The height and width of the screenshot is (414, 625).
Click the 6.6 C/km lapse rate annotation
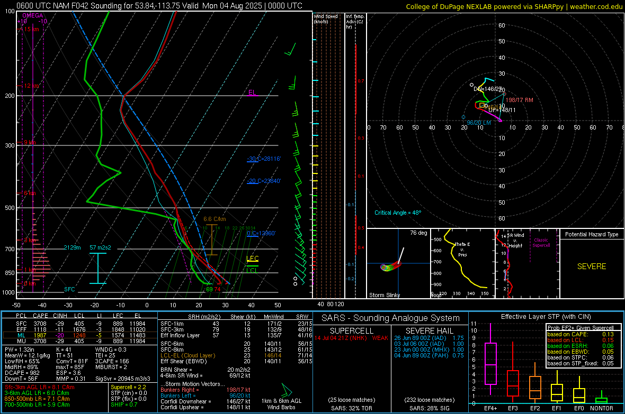pyautogui.click(x=215, y=219)
